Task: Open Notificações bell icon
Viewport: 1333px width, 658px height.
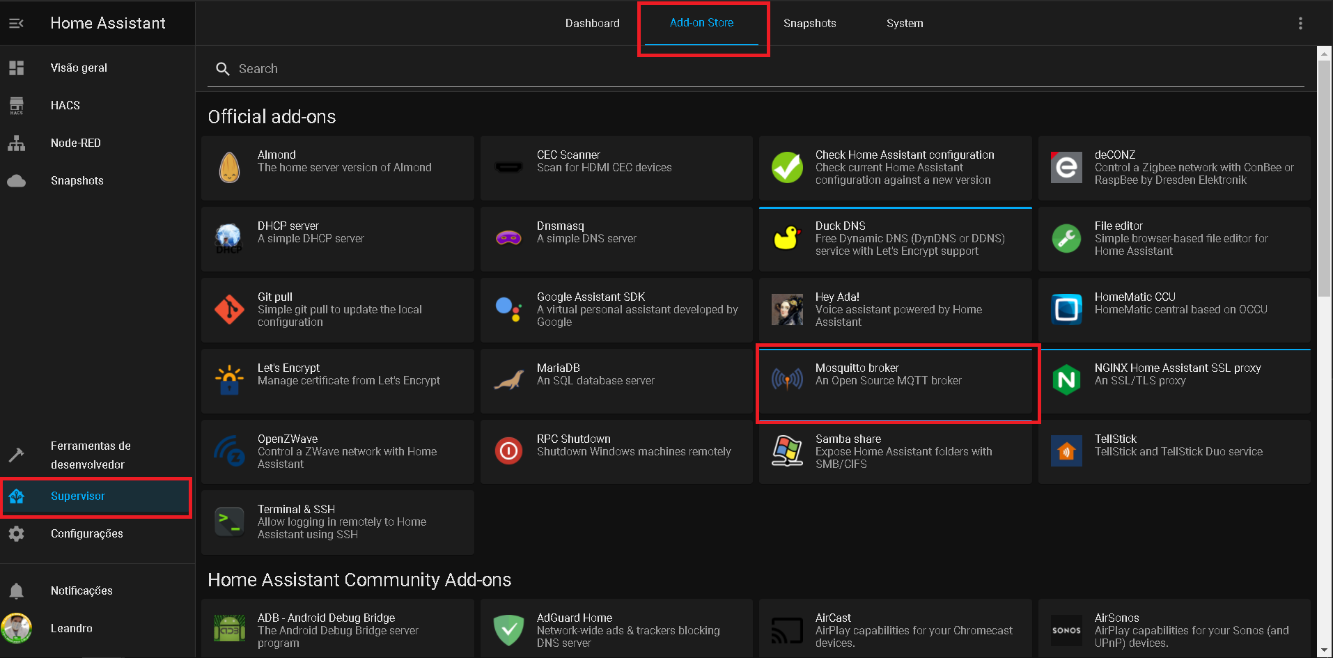Action: [16, 590]
